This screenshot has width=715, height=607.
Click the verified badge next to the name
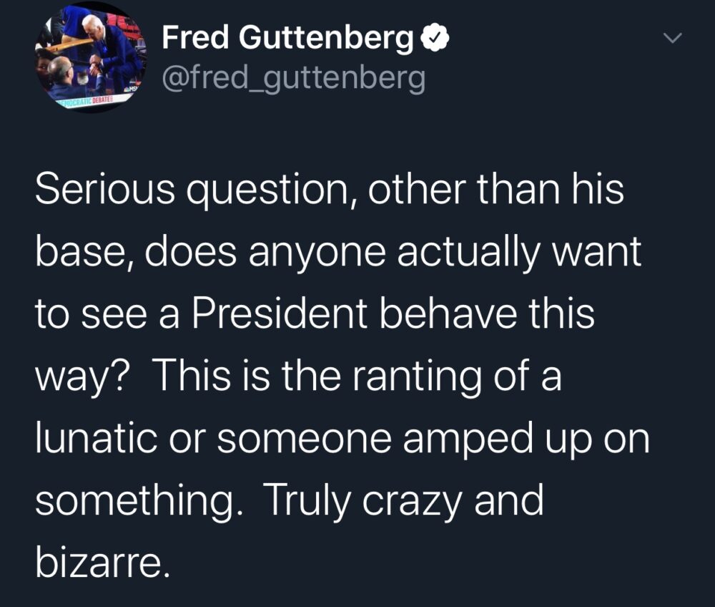point(433,36)
